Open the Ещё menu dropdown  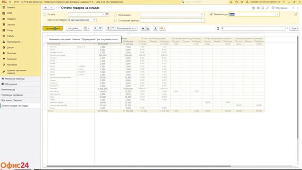(294, 28)
